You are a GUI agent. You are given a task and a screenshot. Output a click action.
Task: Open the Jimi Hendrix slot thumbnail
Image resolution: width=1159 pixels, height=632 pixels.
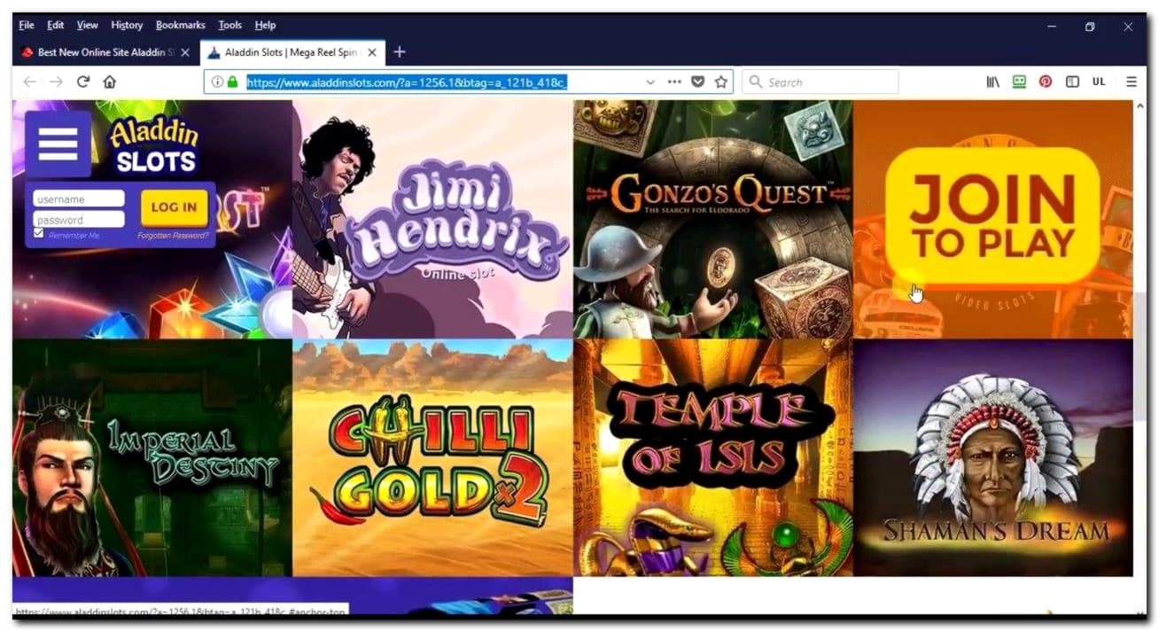pyautogui.click(x=432, y=219)
